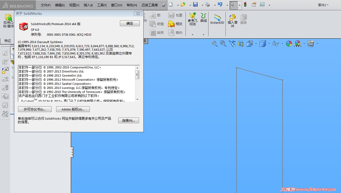Click the Adobe 版权(A)... button
This screenshot has width=341, height=193.
coord(73,109)
